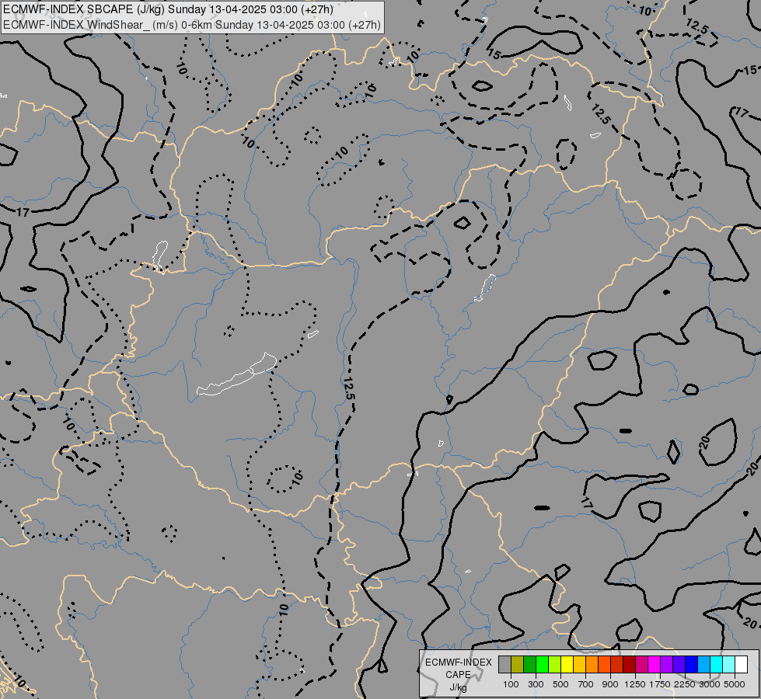Image resolution: width=761 pixels, height=699 pixels.
Task: Click the legend's ECMWF-INDEX label
Action: [x=459, y=662]
